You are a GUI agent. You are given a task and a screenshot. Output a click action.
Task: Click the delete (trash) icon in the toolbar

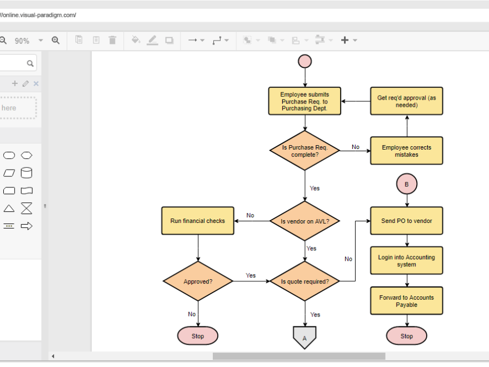[x=113, y=40]
